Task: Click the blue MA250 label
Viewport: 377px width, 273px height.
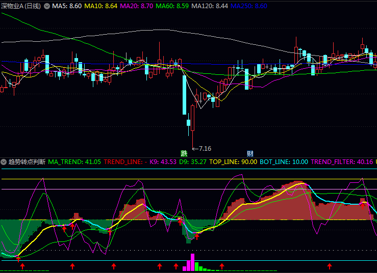Action: [x=248, y=6]
